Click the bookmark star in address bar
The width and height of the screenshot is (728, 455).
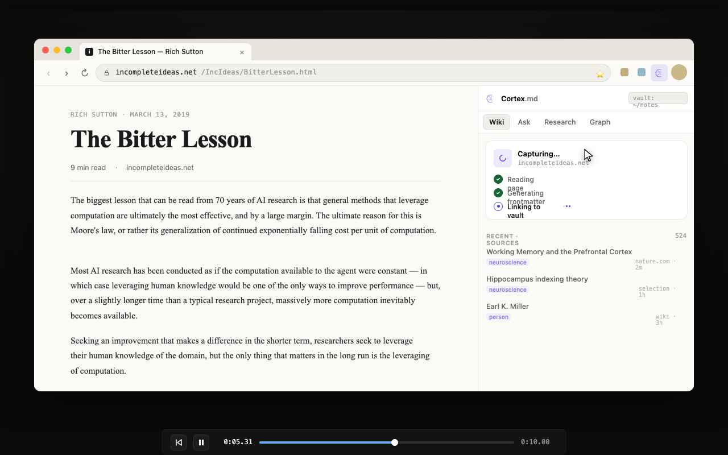(x=600, y=73)
